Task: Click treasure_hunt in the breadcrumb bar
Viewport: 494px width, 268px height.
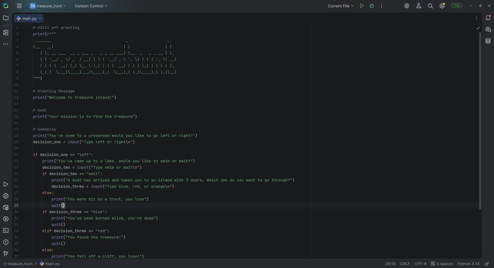Action: [18, 264]
